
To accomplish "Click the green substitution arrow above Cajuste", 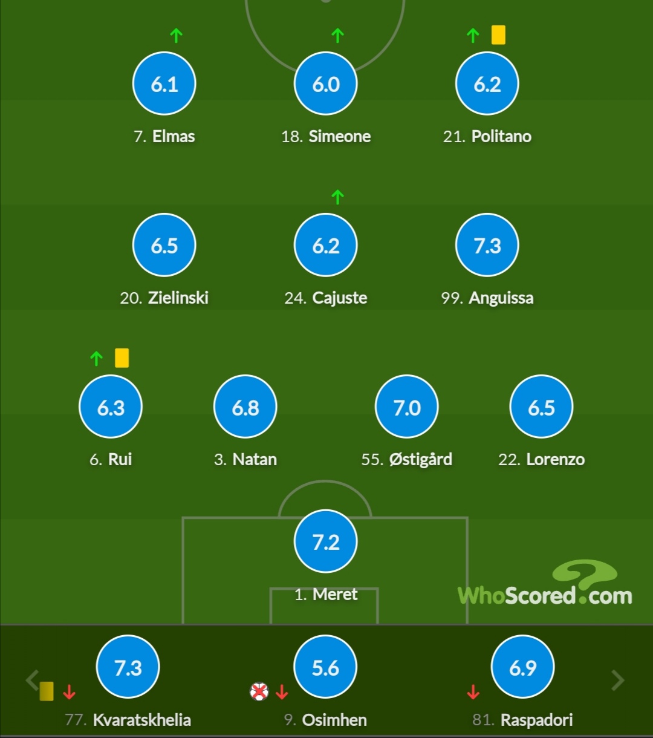I will (338, 197).
